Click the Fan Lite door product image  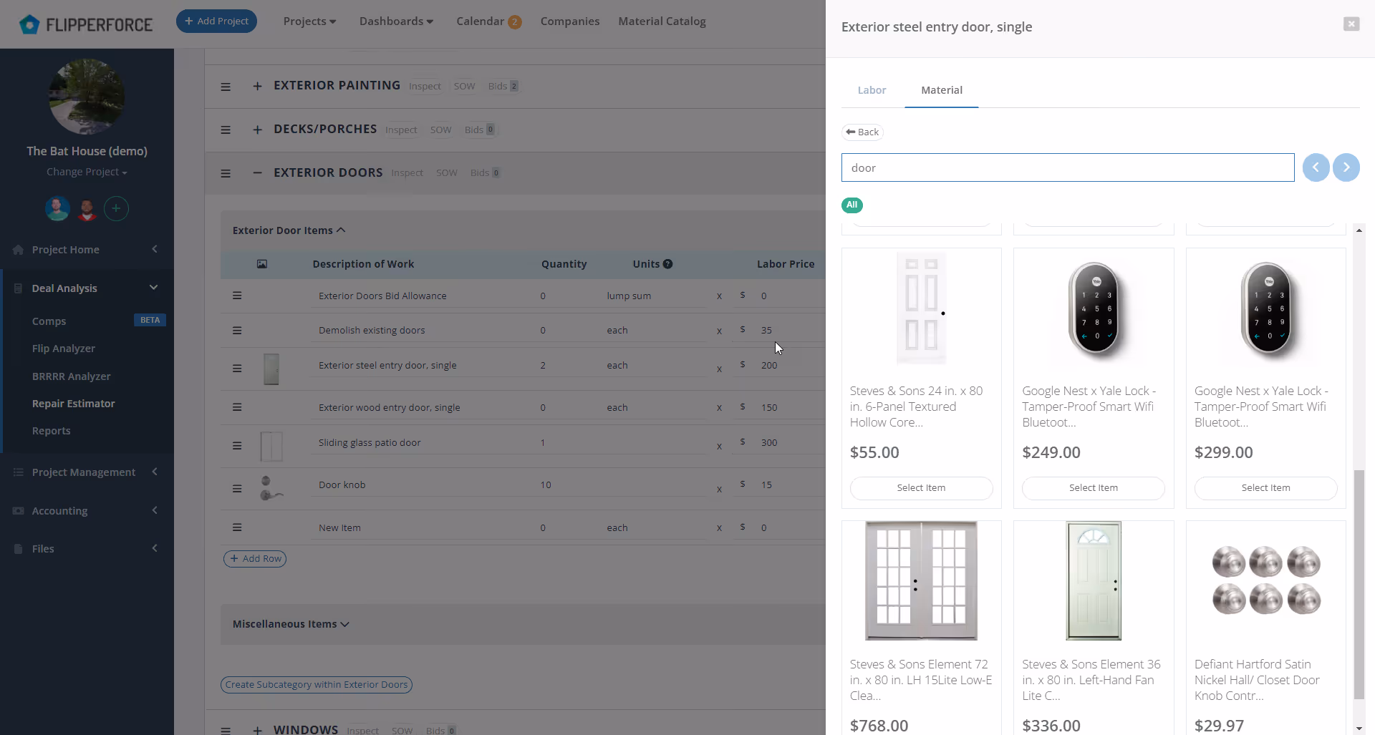1094,580
